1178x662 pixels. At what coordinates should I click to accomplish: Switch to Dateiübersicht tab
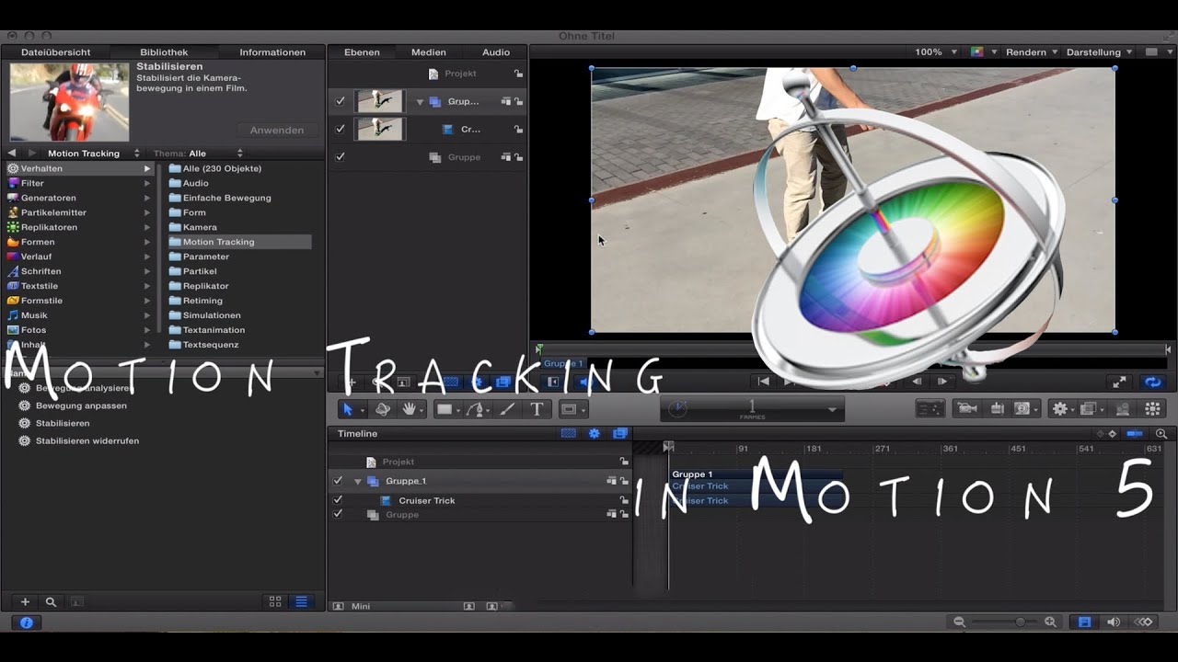55,52
